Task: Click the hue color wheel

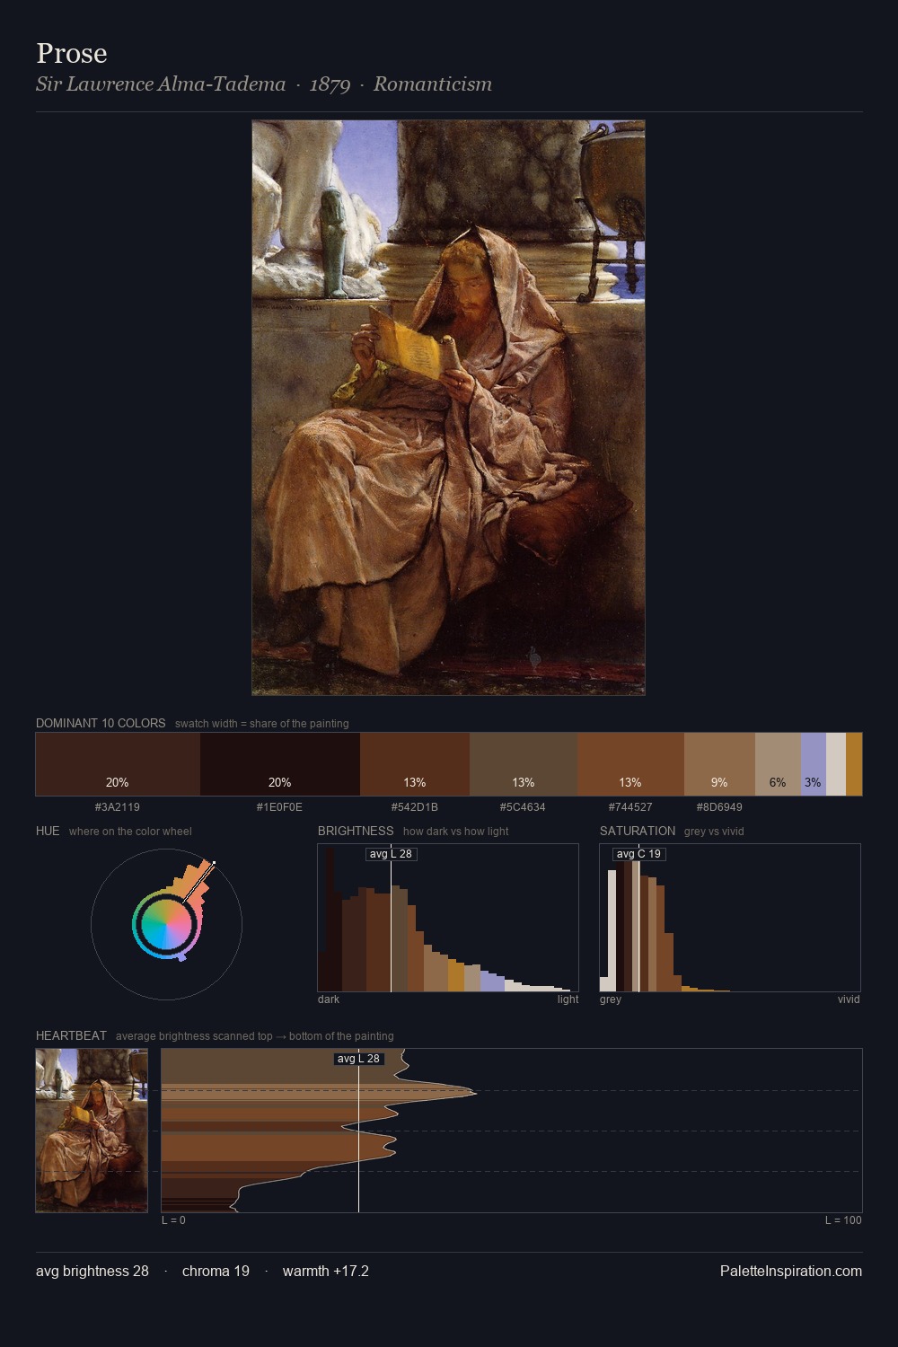Action: tap(166, 924)
